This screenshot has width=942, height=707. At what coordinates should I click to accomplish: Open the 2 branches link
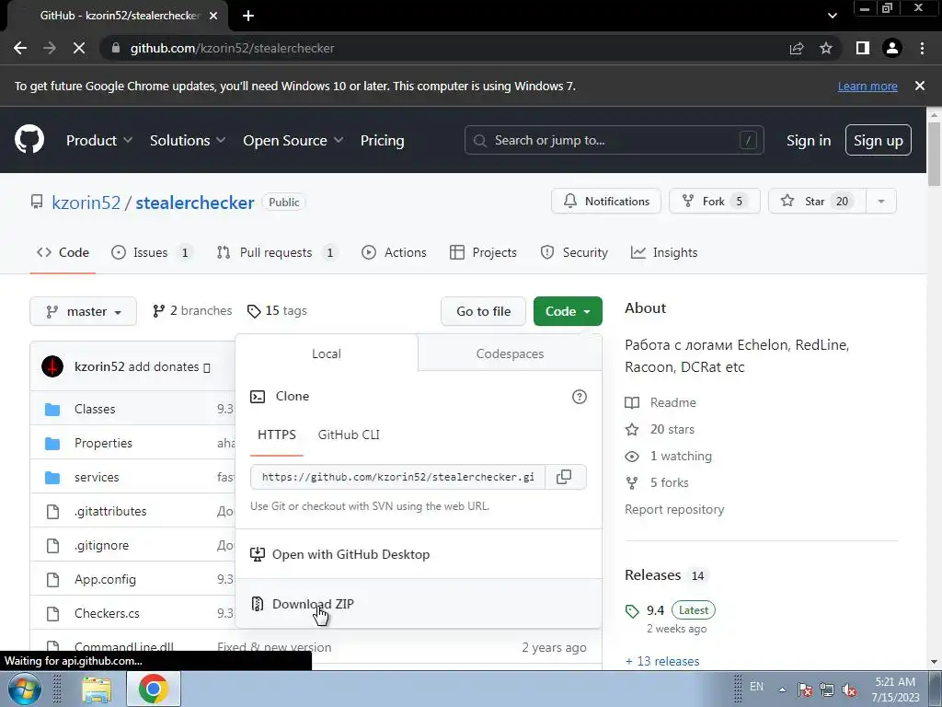point(192,311)
